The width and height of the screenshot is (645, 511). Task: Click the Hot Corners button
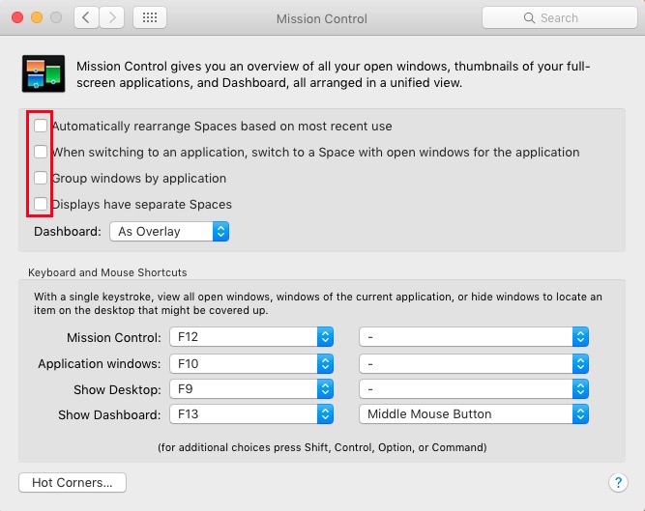pyautogui.click(x=73, y=482)
